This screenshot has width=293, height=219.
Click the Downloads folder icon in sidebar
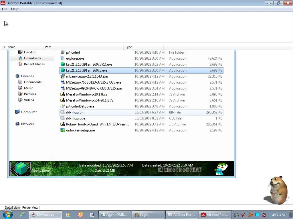20,58
